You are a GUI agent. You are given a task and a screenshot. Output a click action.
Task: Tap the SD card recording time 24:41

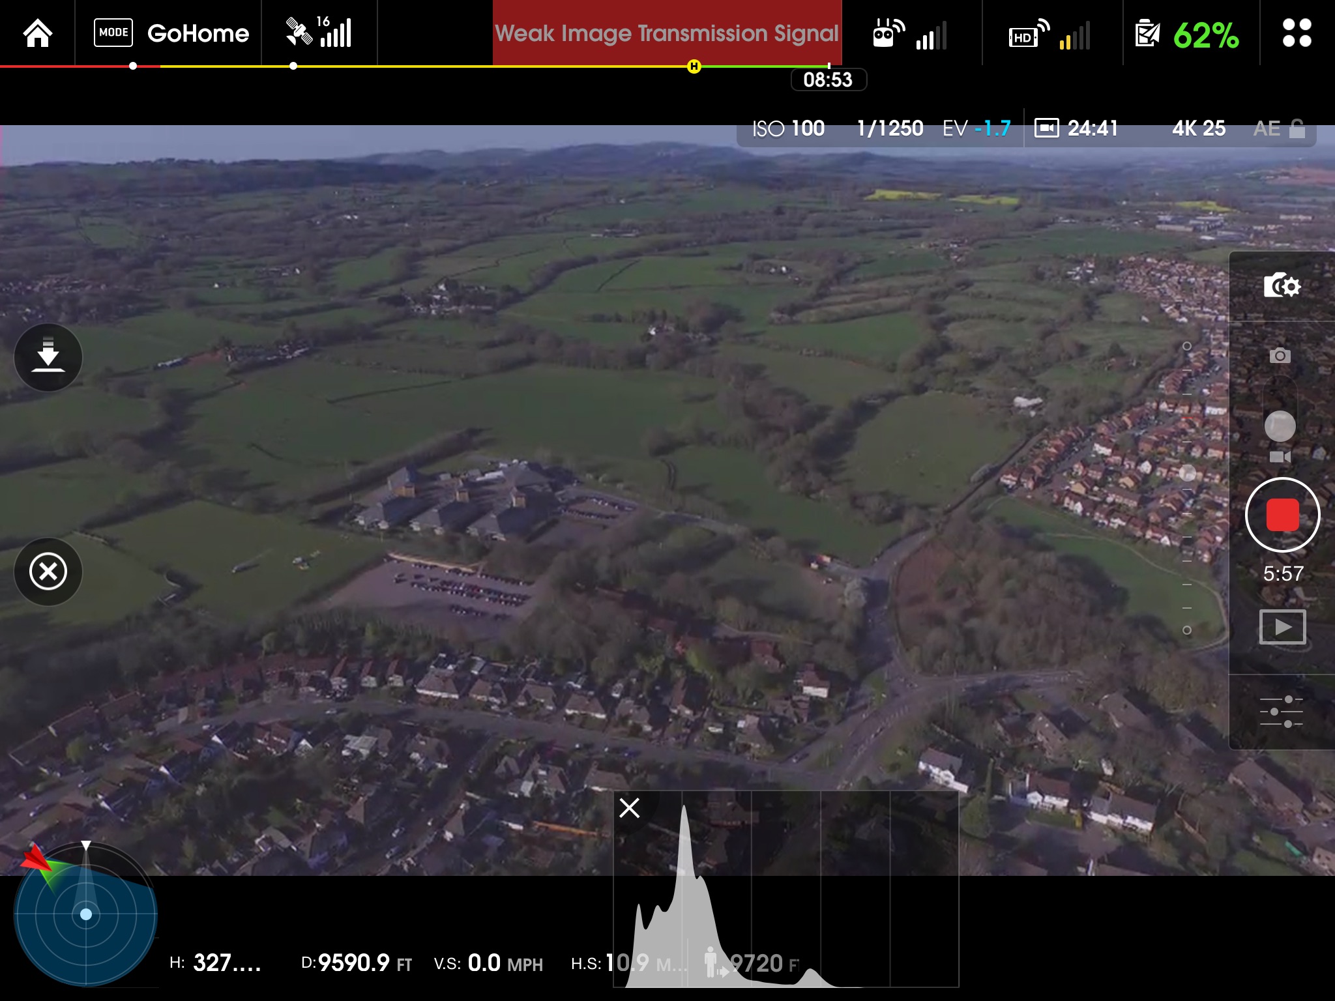pos(1077,128)
